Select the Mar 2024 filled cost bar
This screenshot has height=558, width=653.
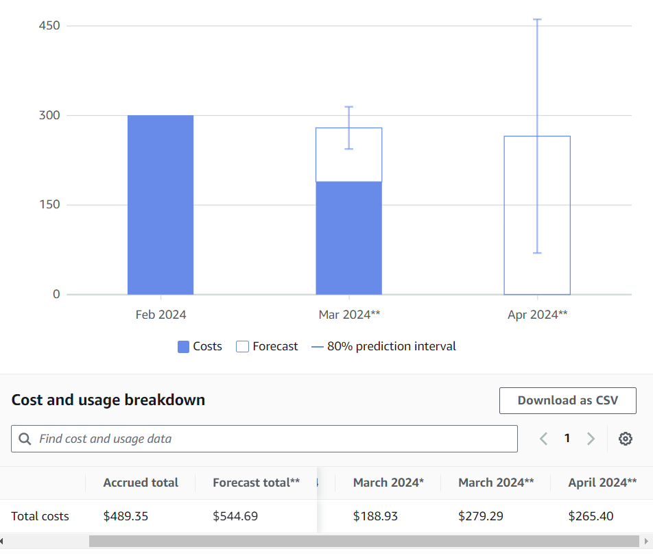(x=348, y=238)
